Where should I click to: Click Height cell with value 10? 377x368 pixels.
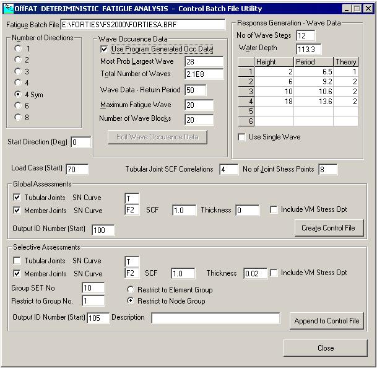(274, 92)
